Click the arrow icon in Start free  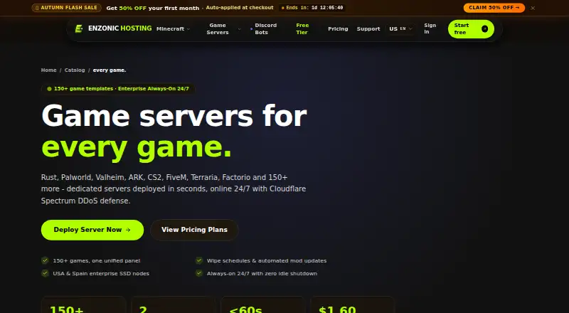pos(484,29)
